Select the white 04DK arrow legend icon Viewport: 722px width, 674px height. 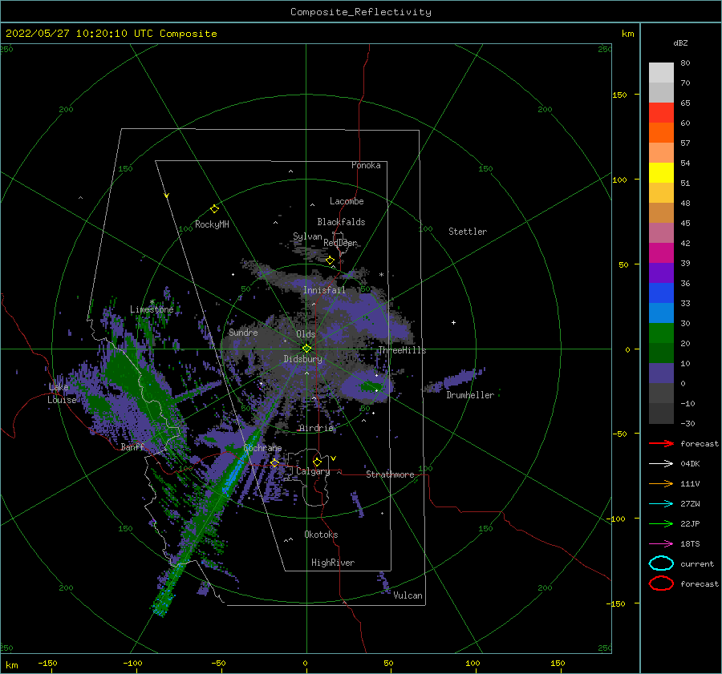661,463
